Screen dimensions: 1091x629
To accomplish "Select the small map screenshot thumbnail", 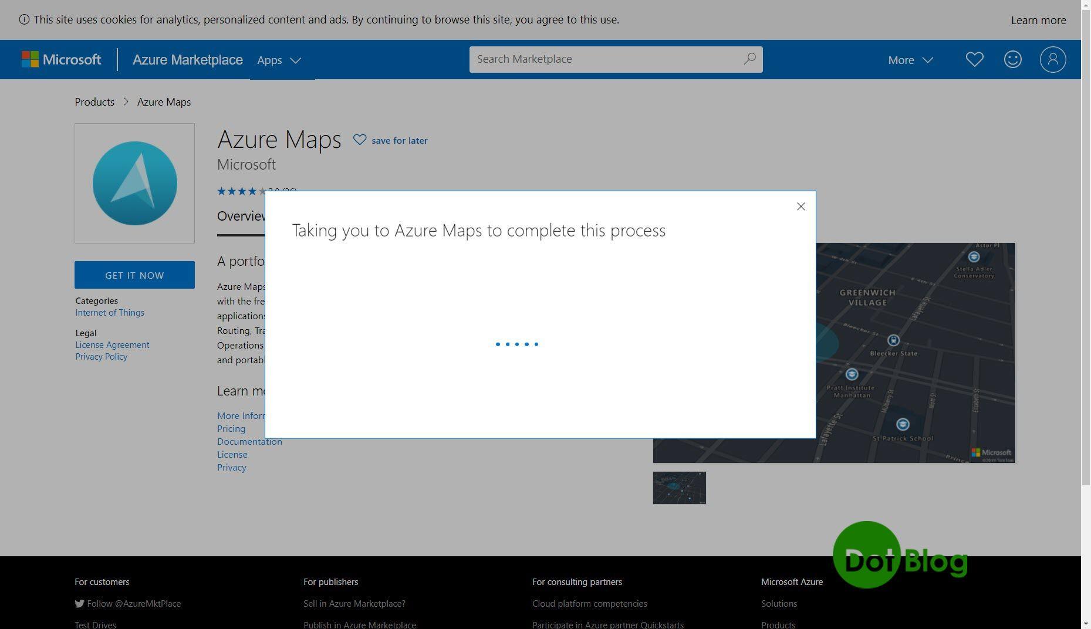I will coord(679,488).
